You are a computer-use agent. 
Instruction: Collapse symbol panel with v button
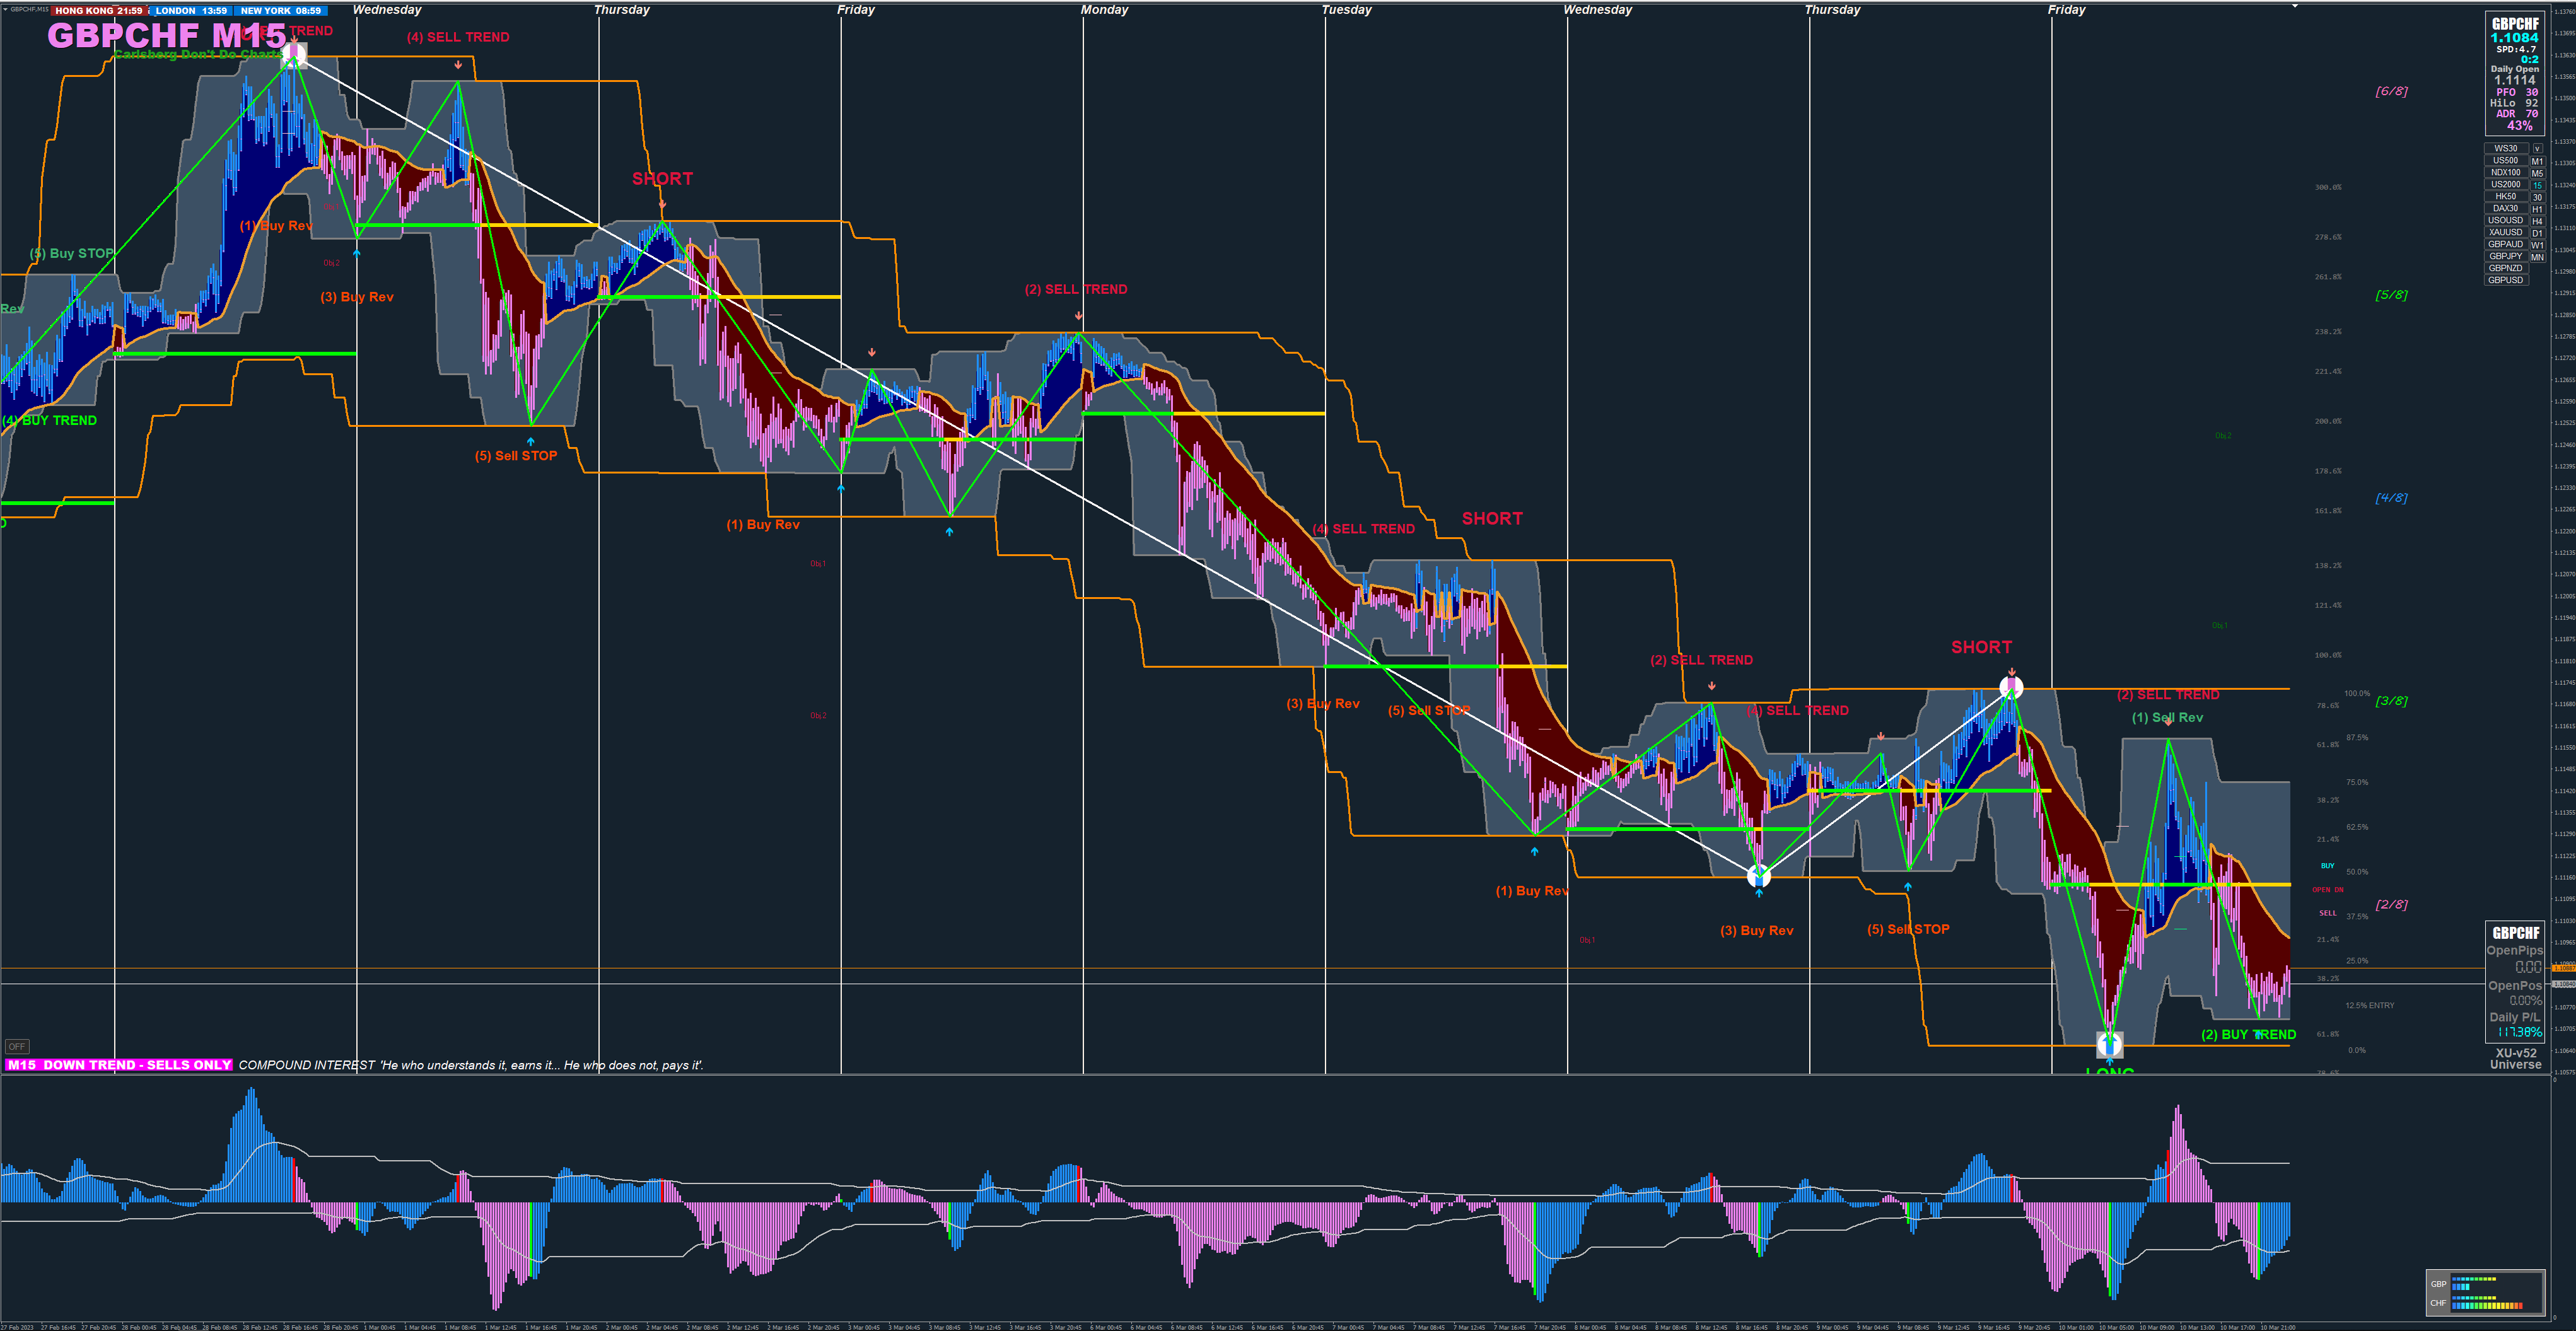pyautogui.click(x=2537, y=148)
